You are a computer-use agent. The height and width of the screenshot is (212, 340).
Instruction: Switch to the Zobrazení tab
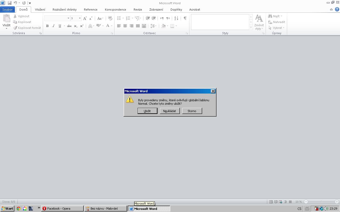point(156,10)
